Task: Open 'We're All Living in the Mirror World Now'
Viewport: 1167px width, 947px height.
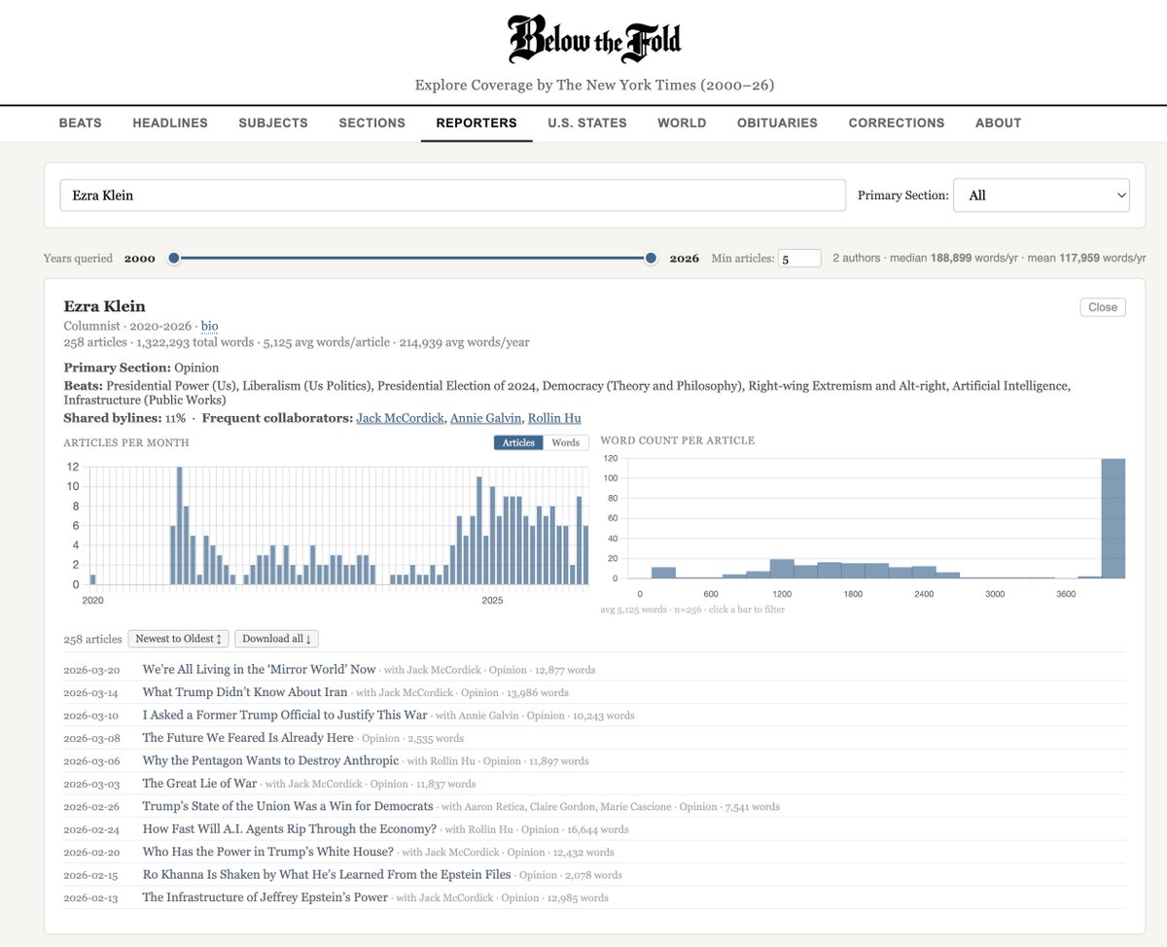Action: pos(259,670)
